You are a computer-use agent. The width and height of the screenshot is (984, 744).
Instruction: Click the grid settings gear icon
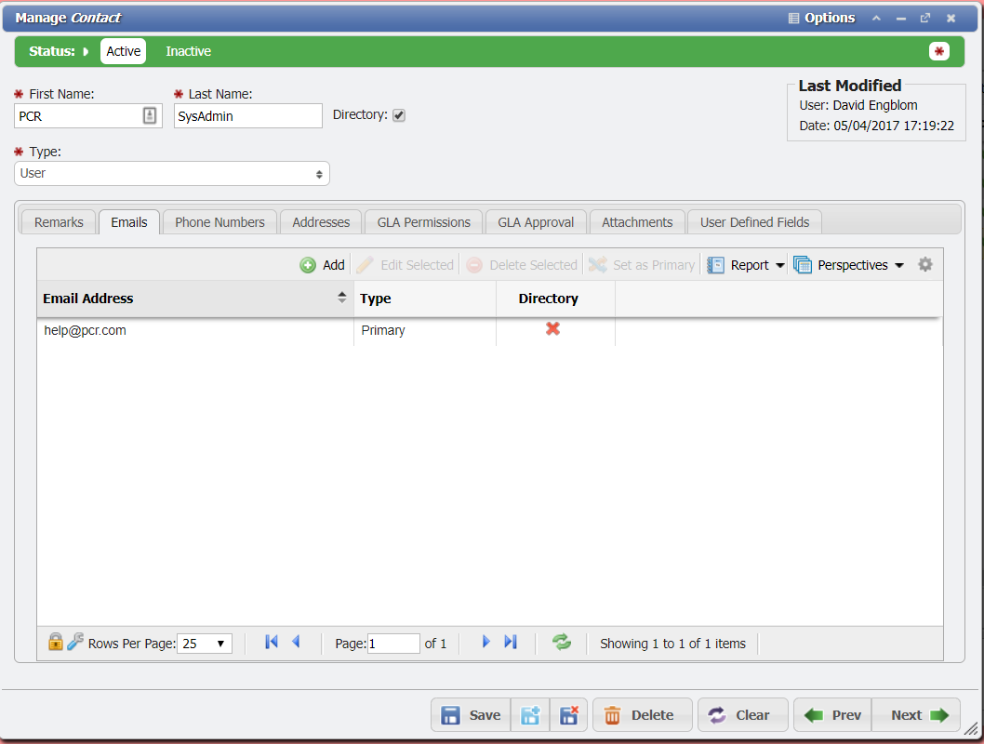point(924,265)
